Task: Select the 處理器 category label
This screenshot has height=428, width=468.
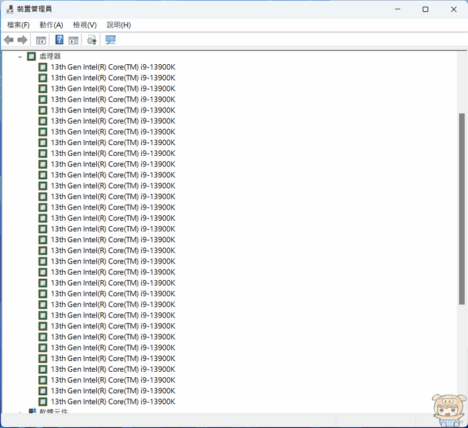Action: (x=50, y=56)
